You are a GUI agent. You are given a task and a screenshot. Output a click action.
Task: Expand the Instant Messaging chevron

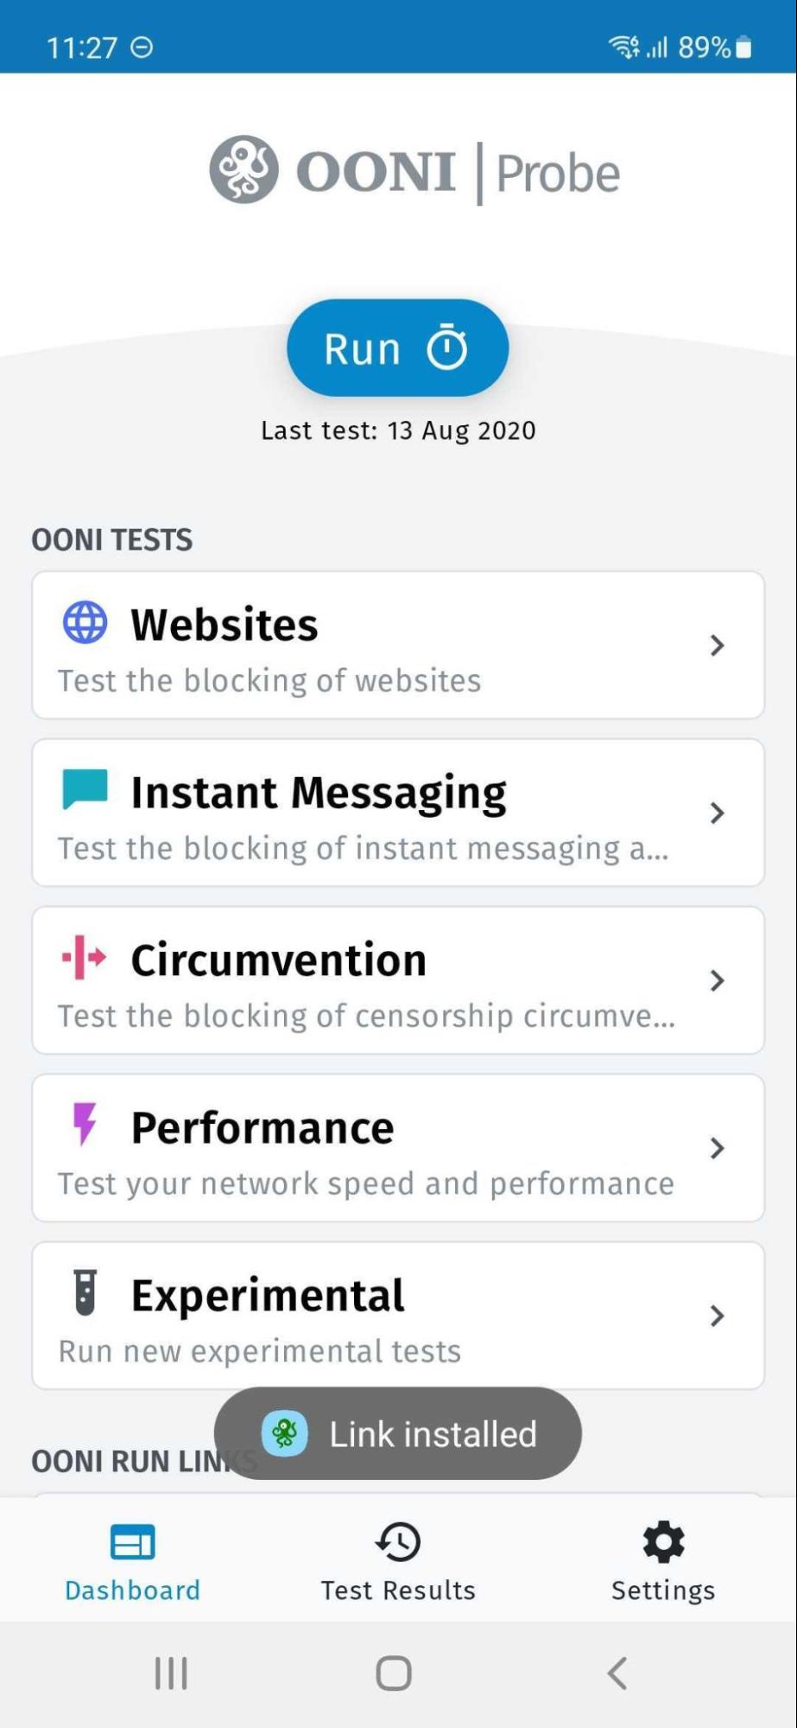coord(717,813)
